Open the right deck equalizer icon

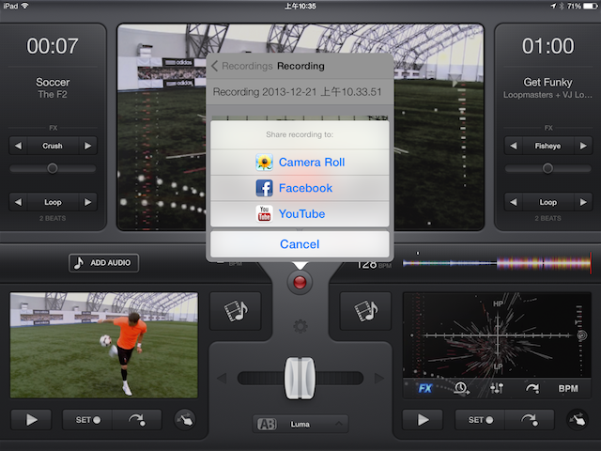tap(497, 388)
